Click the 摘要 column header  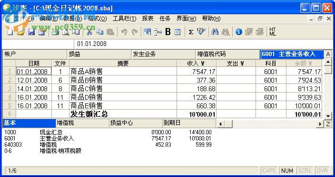(x=123, y=63)
